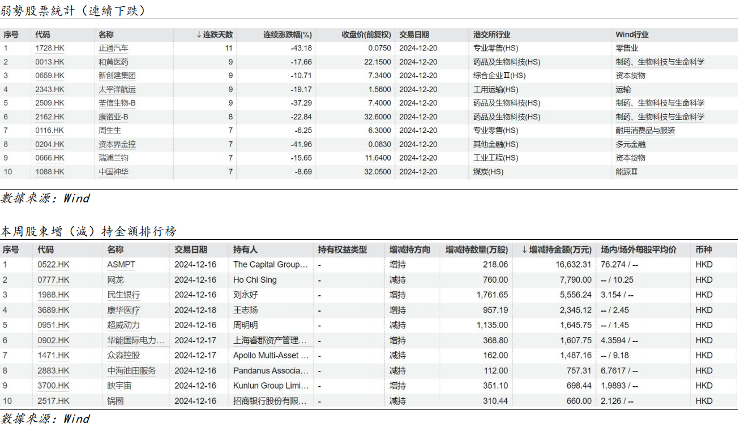Click the 收盘价(前复权) column header
Viewport: 744px width, 427px height.
[366, 34]
